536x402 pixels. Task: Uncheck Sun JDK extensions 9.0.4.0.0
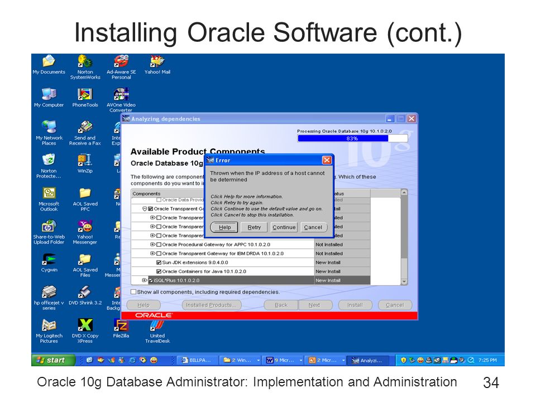[159, 262]
